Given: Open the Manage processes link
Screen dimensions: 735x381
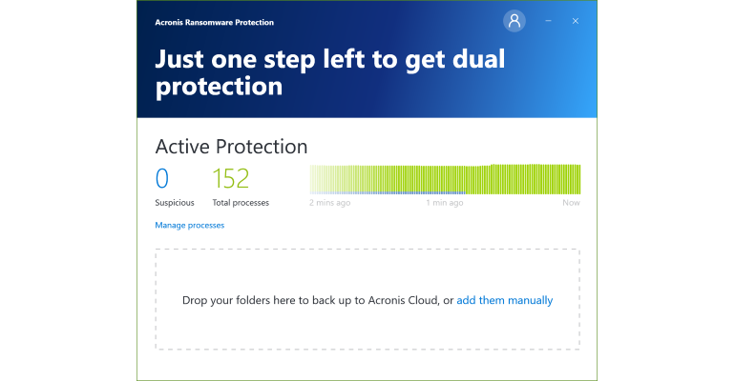Looking at the screenshot, I should coord(189,226).
